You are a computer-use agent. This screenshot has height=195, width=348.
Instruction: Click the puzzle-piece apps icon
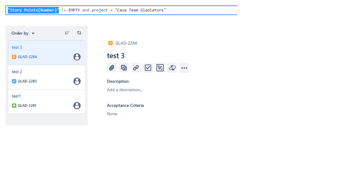point(172,68)
